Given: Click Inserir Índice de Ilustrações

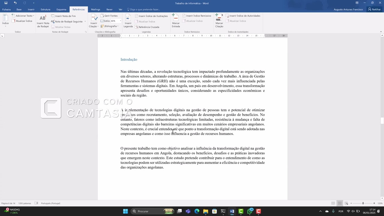Looking at the screenshot, I should 151,16.
